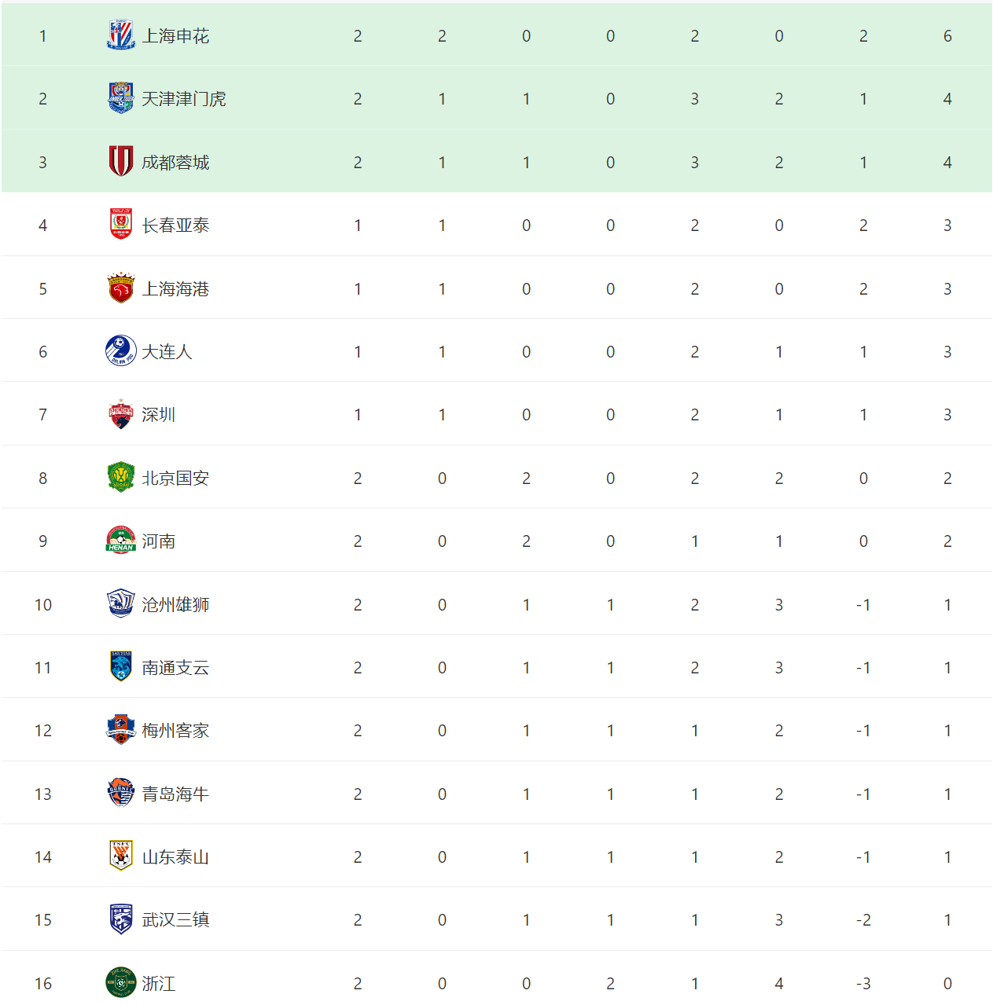Select rank 1 row number
This screenshot has height=1005, width=993.
42,35
